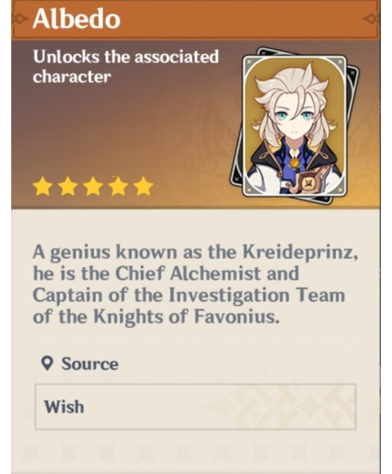392x474 pixels.
Task: Click the "Unlocks the associated character" subtitle
Action: (x=126, y=67)
